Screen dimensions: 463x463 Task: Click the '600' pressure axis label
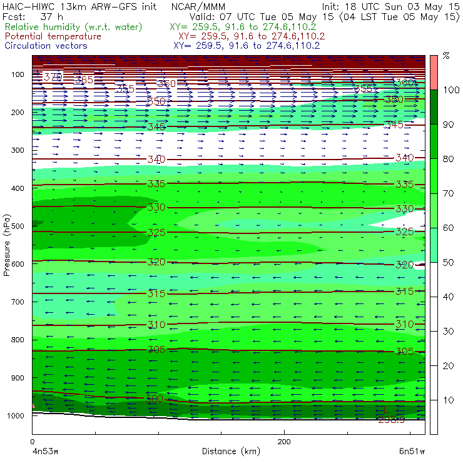18,264
